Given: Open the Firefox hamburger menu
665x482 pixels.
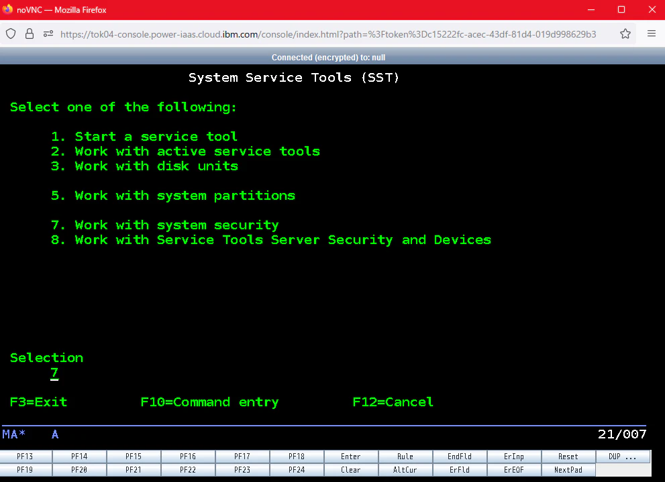Looking at the screenshot, I should (652, 34).
